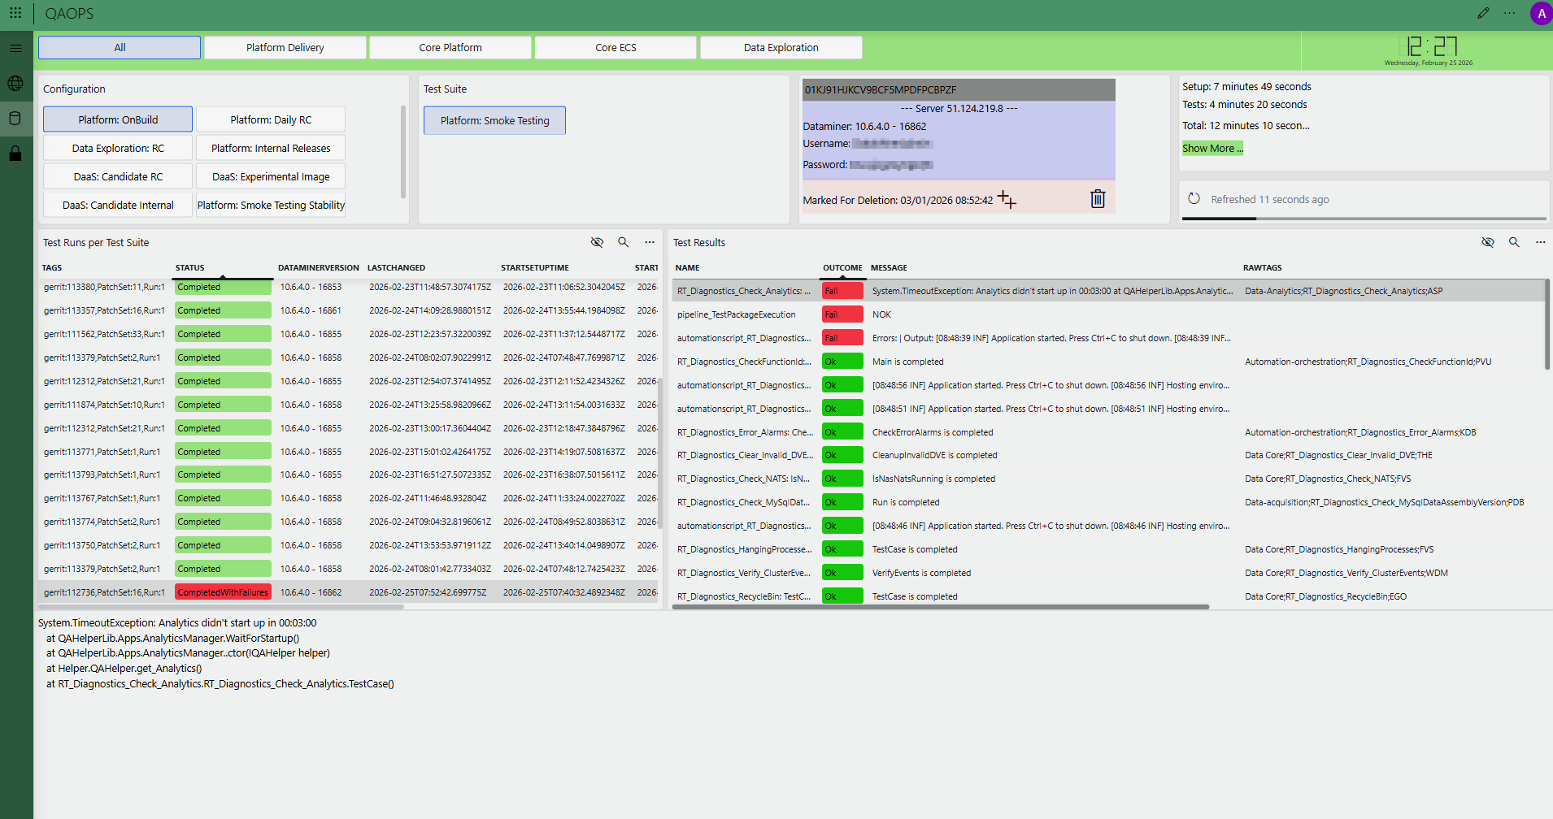The height and width of the screenshot is (819, 1553).
Task: Click the refresh icon next to refreshed timestamp
Action: point(1194,198)
